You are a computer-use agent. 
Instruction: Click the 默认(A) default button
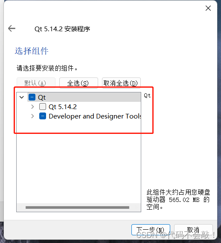click(x=36, y=83)
